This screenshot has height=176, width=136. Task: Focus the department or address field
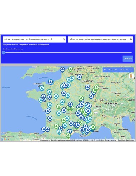pos(100,39)
